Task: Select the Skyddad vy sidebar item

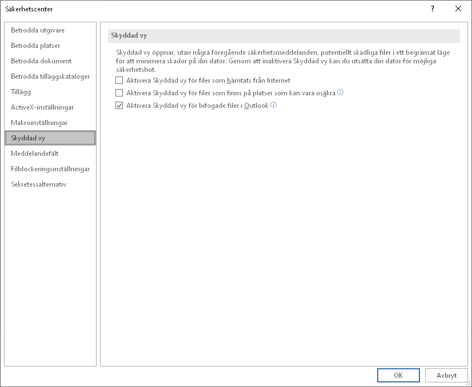Action: point(29,138)
